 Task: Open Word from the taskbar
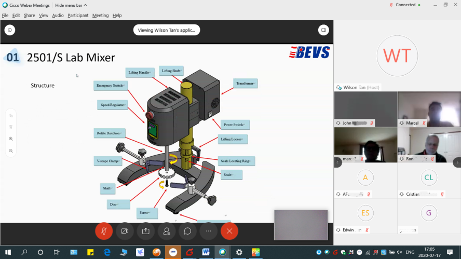206,252
